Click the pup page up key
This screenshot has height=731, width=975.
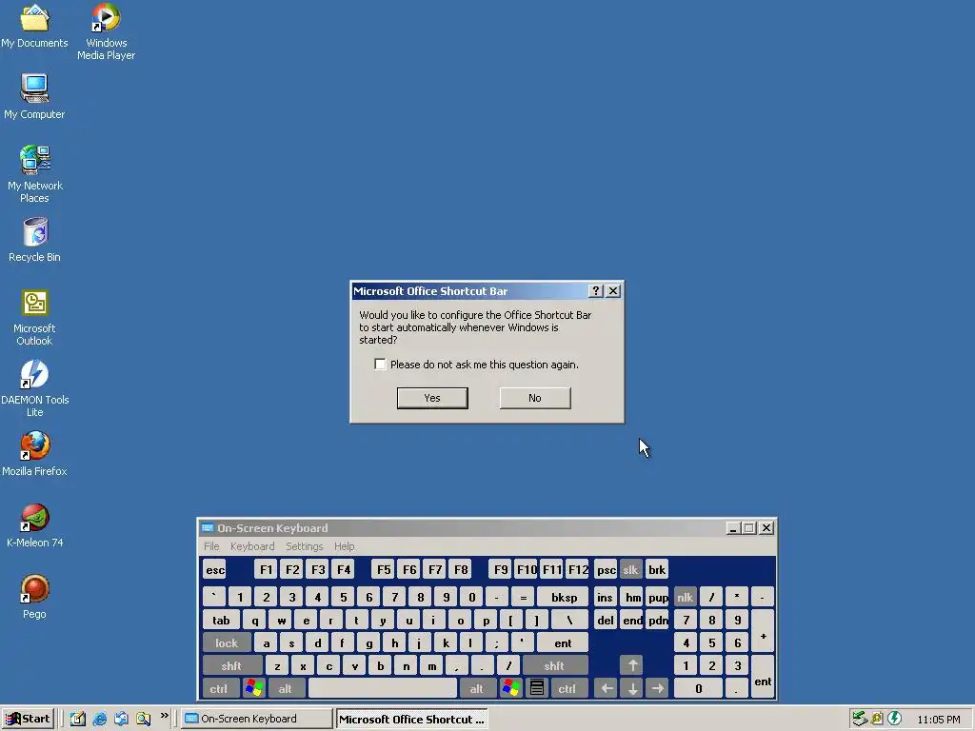(x=657, y=597)
